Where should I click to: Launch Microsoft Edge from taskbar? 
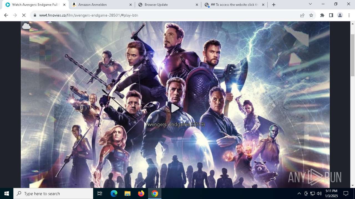click(114, 193)
